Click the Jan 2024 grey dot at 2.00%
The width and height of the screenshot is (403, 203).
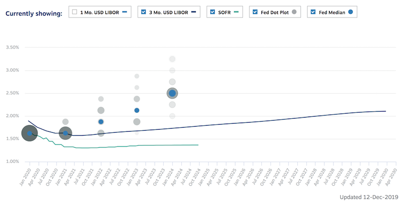(x=172, y=116)
